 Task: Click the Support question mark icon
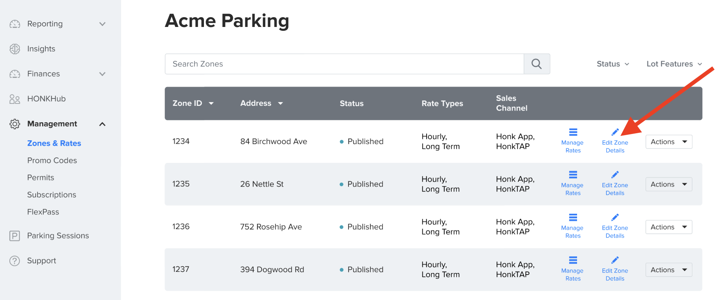coord(15,261)
